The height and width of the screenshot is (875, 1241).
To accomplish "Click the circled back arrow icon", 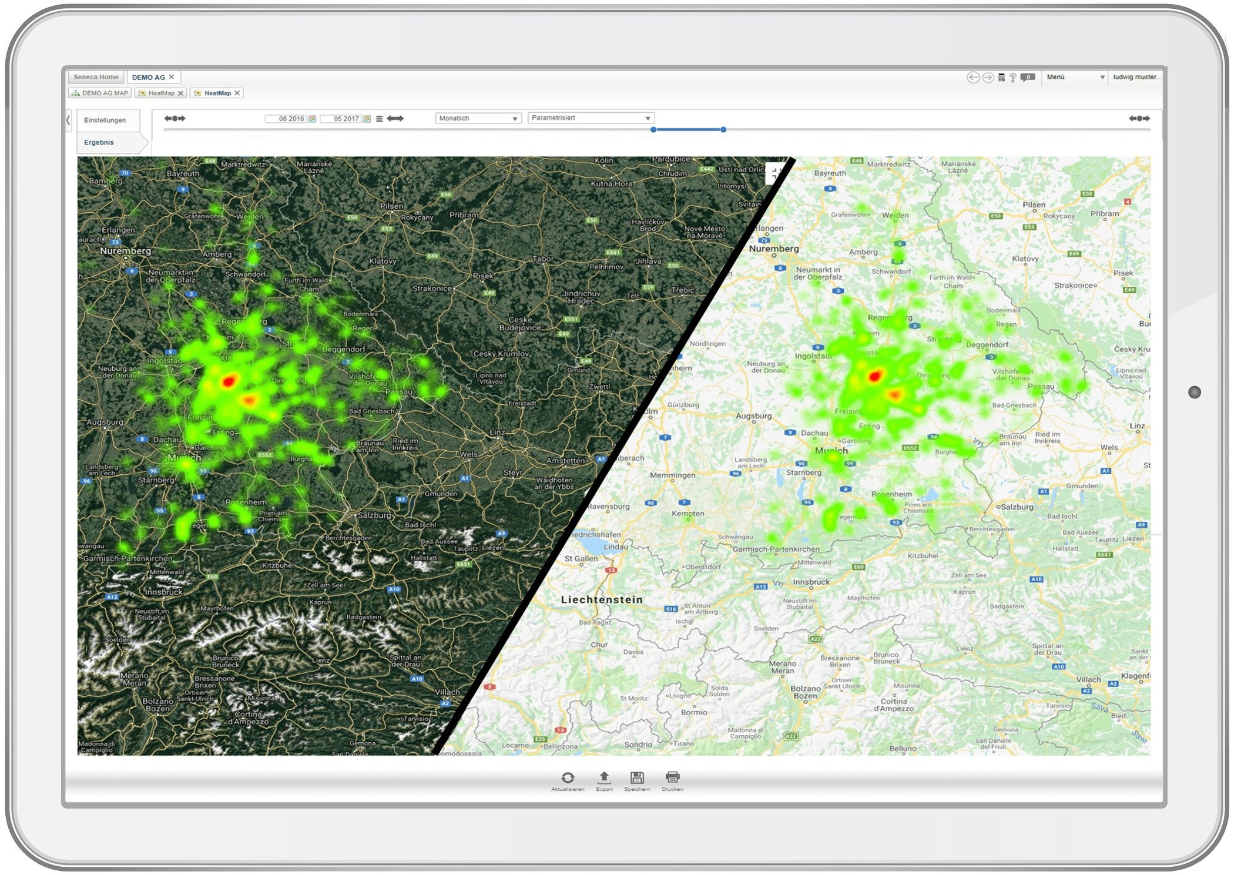I will coord(973,78).
